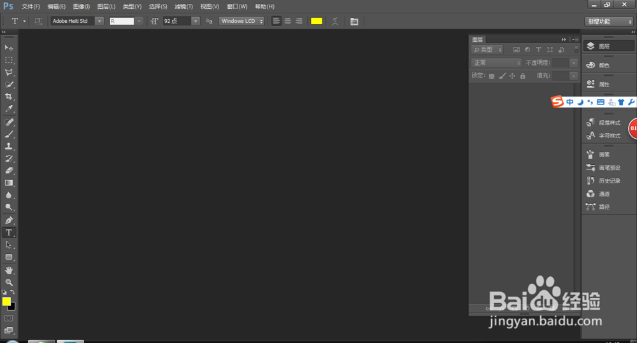Open the Image menu
The width and height of the screenshot is (637, 343).
[82, 6]
